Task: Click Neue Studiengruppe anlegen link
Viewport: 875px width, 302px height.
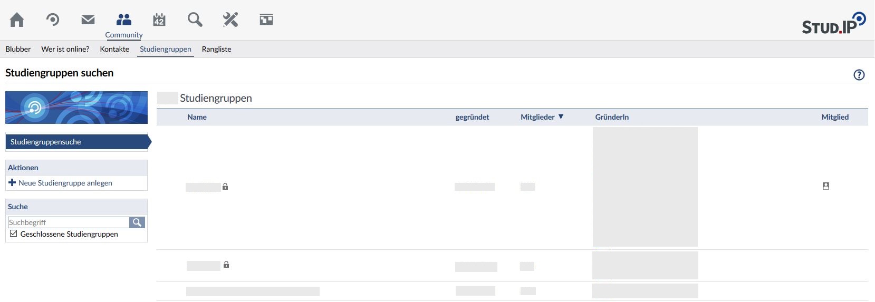Action: (65, 183)
